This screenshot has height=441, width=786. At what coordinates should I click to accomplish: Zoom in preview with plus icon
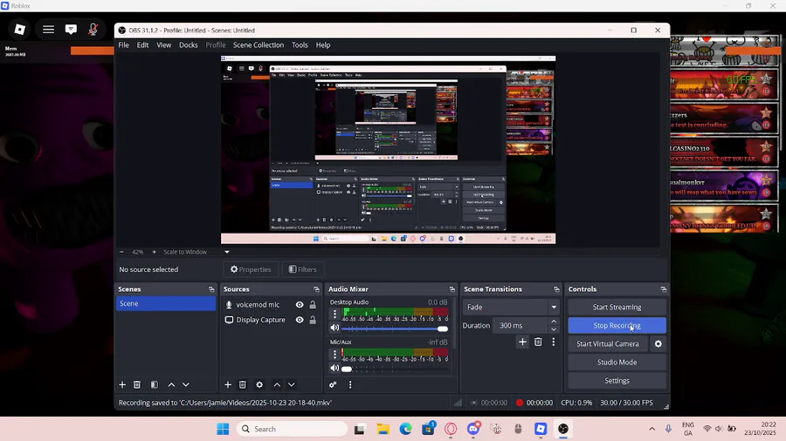[x=154, y=252]
